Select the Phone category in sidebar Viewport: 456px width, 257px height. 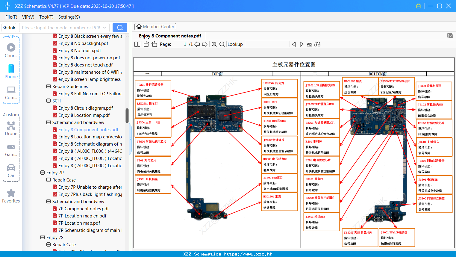(x=11, y=71)
